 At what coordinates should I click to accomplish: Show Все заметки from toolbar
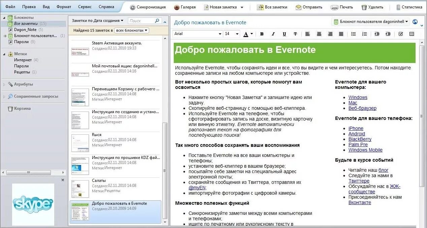coord(272,7)
